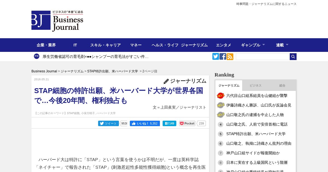The height and width of the screenshot is (172, 328).
Task: Open the エンタメ menu
Action: (x=224, y=45)
